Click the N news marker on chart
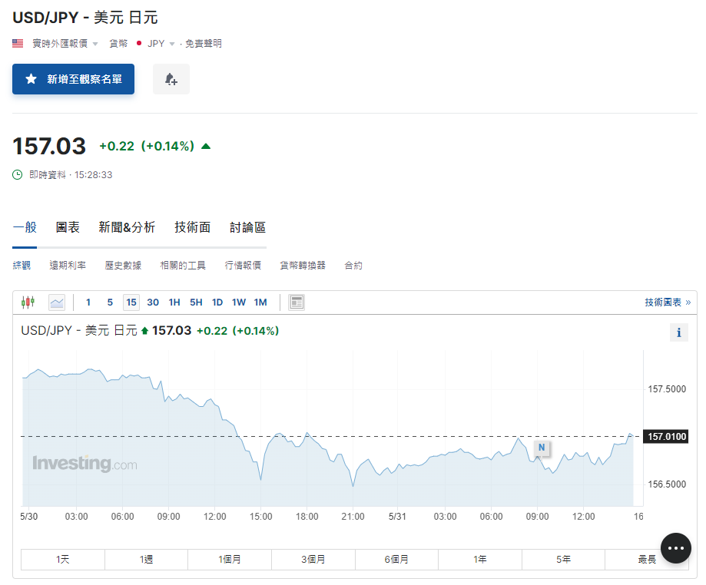The height and width of the screenshot is (585, 706). click(542, 448)
